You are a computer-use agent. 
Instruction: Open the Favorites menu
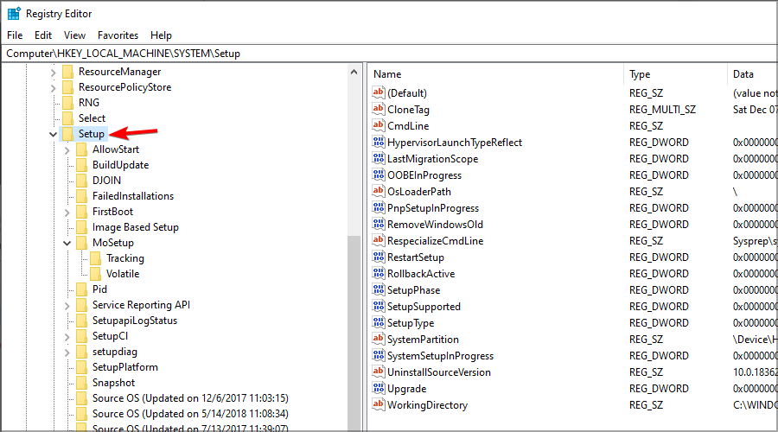(118, 35)
